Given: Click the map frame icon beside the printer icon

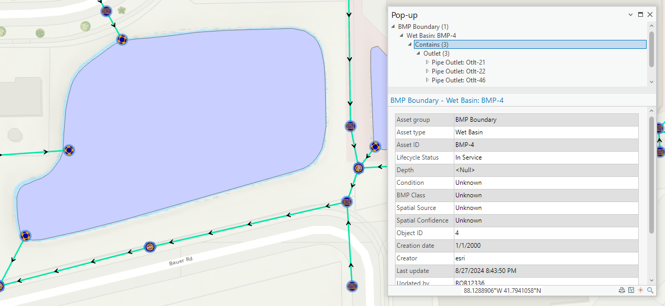Looking at the screenshot, I should click(631, 290).
